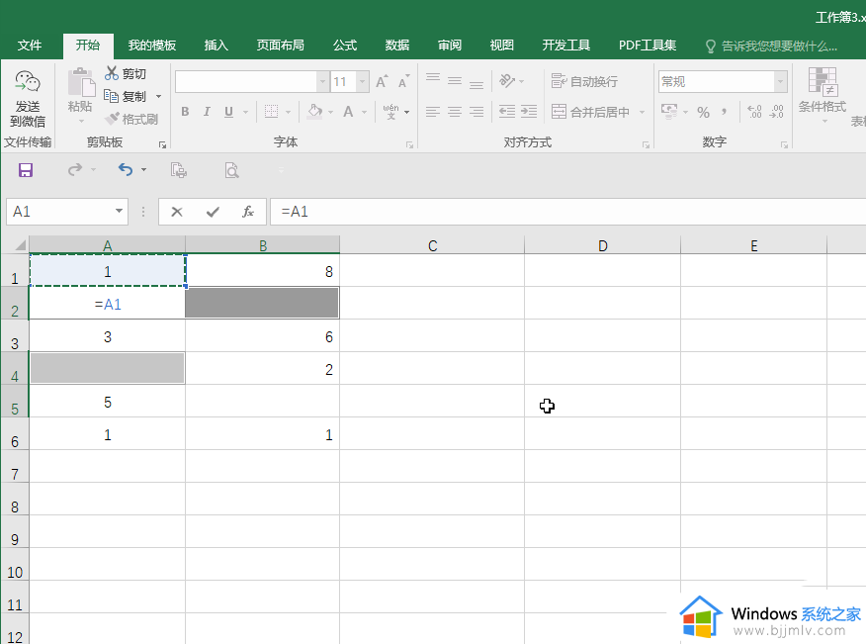Click the Cut (剪切) scissors icon
Screen dimensions: 866x644
click(x=112, y=74)
